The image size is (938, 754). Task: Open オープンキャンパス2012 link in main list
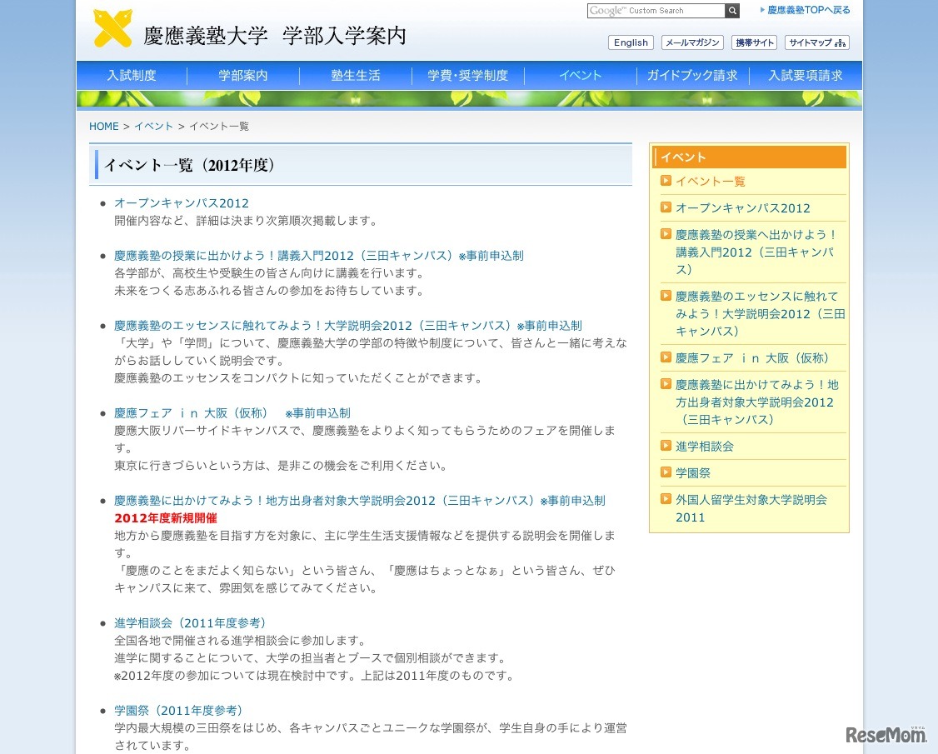tap(182, 202)
